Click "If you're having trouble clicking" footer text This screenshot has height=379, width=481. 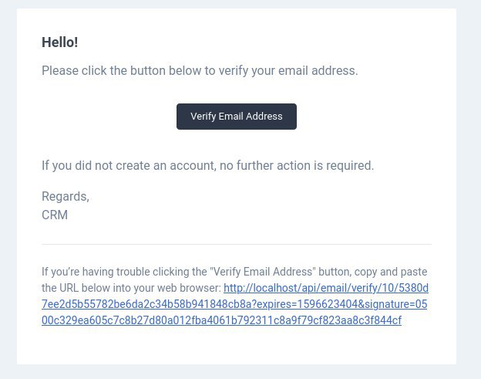(x=123, y=272)
